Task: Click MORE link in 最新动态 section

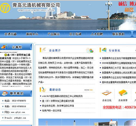Action: (88, 90)
